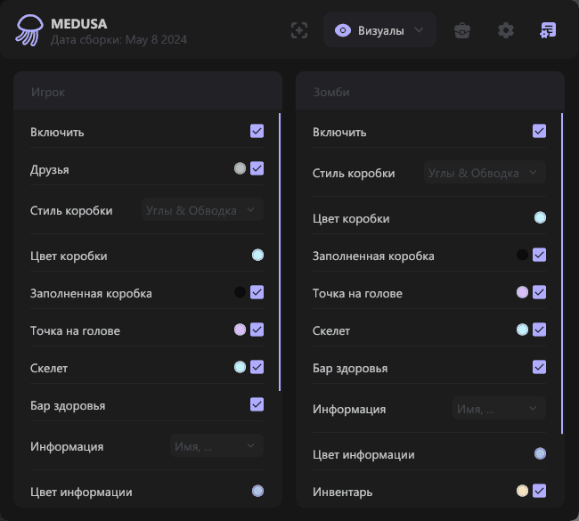Open the starred configs list icon
This screenshot has height=521, width=579.
click(x=548, y=30)
